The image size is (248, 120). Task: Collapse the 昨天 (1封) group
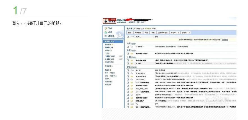(x=131, y=50)
